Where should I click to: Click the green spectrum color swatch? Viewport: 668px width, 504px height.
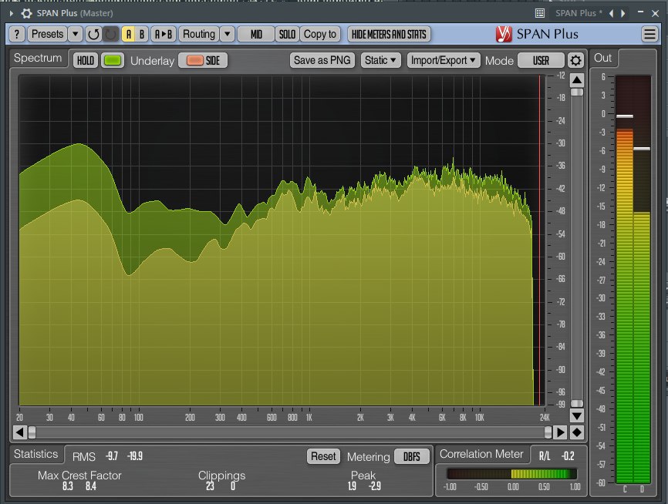tap(113, 60)
